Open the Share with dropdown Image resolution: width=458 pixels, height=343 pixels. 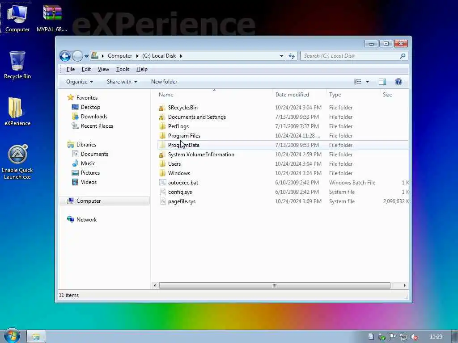click(x=122, y=82)
